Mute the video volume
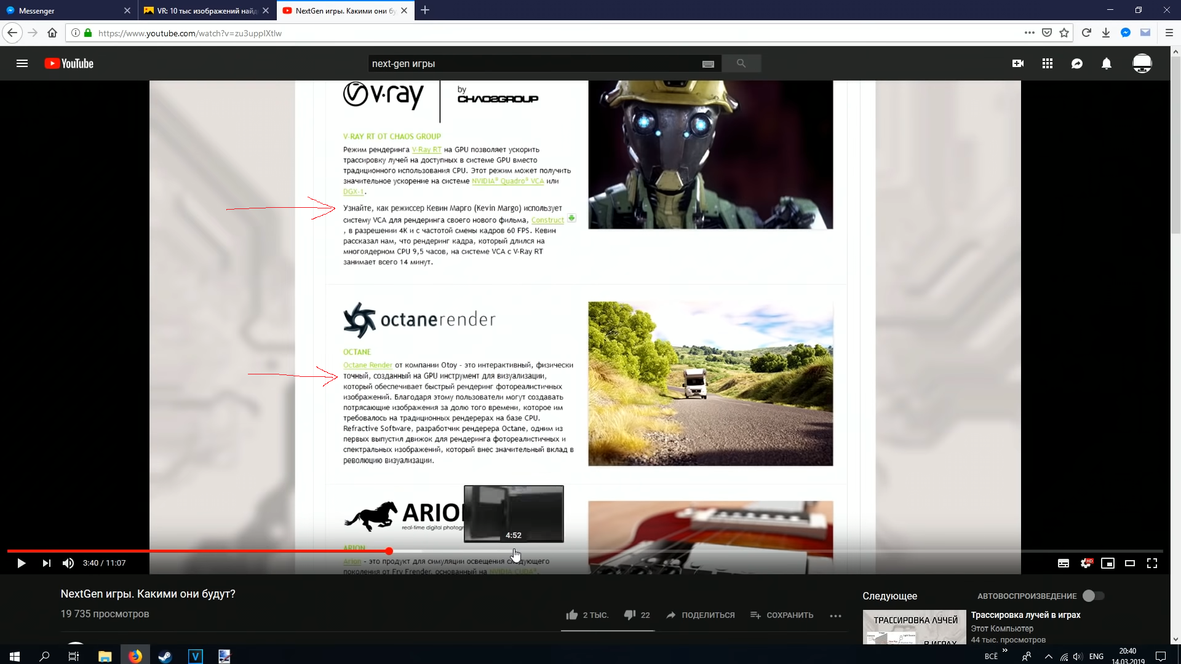Viewport: 1181px width, 664px height. [x=68, y=563]
